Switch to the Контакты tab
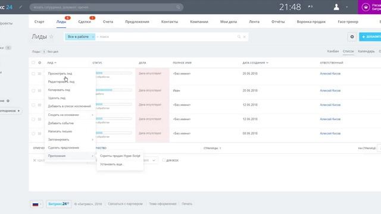Image resolution: width=381 pixels, height=214 pixels. coord(170,22)
